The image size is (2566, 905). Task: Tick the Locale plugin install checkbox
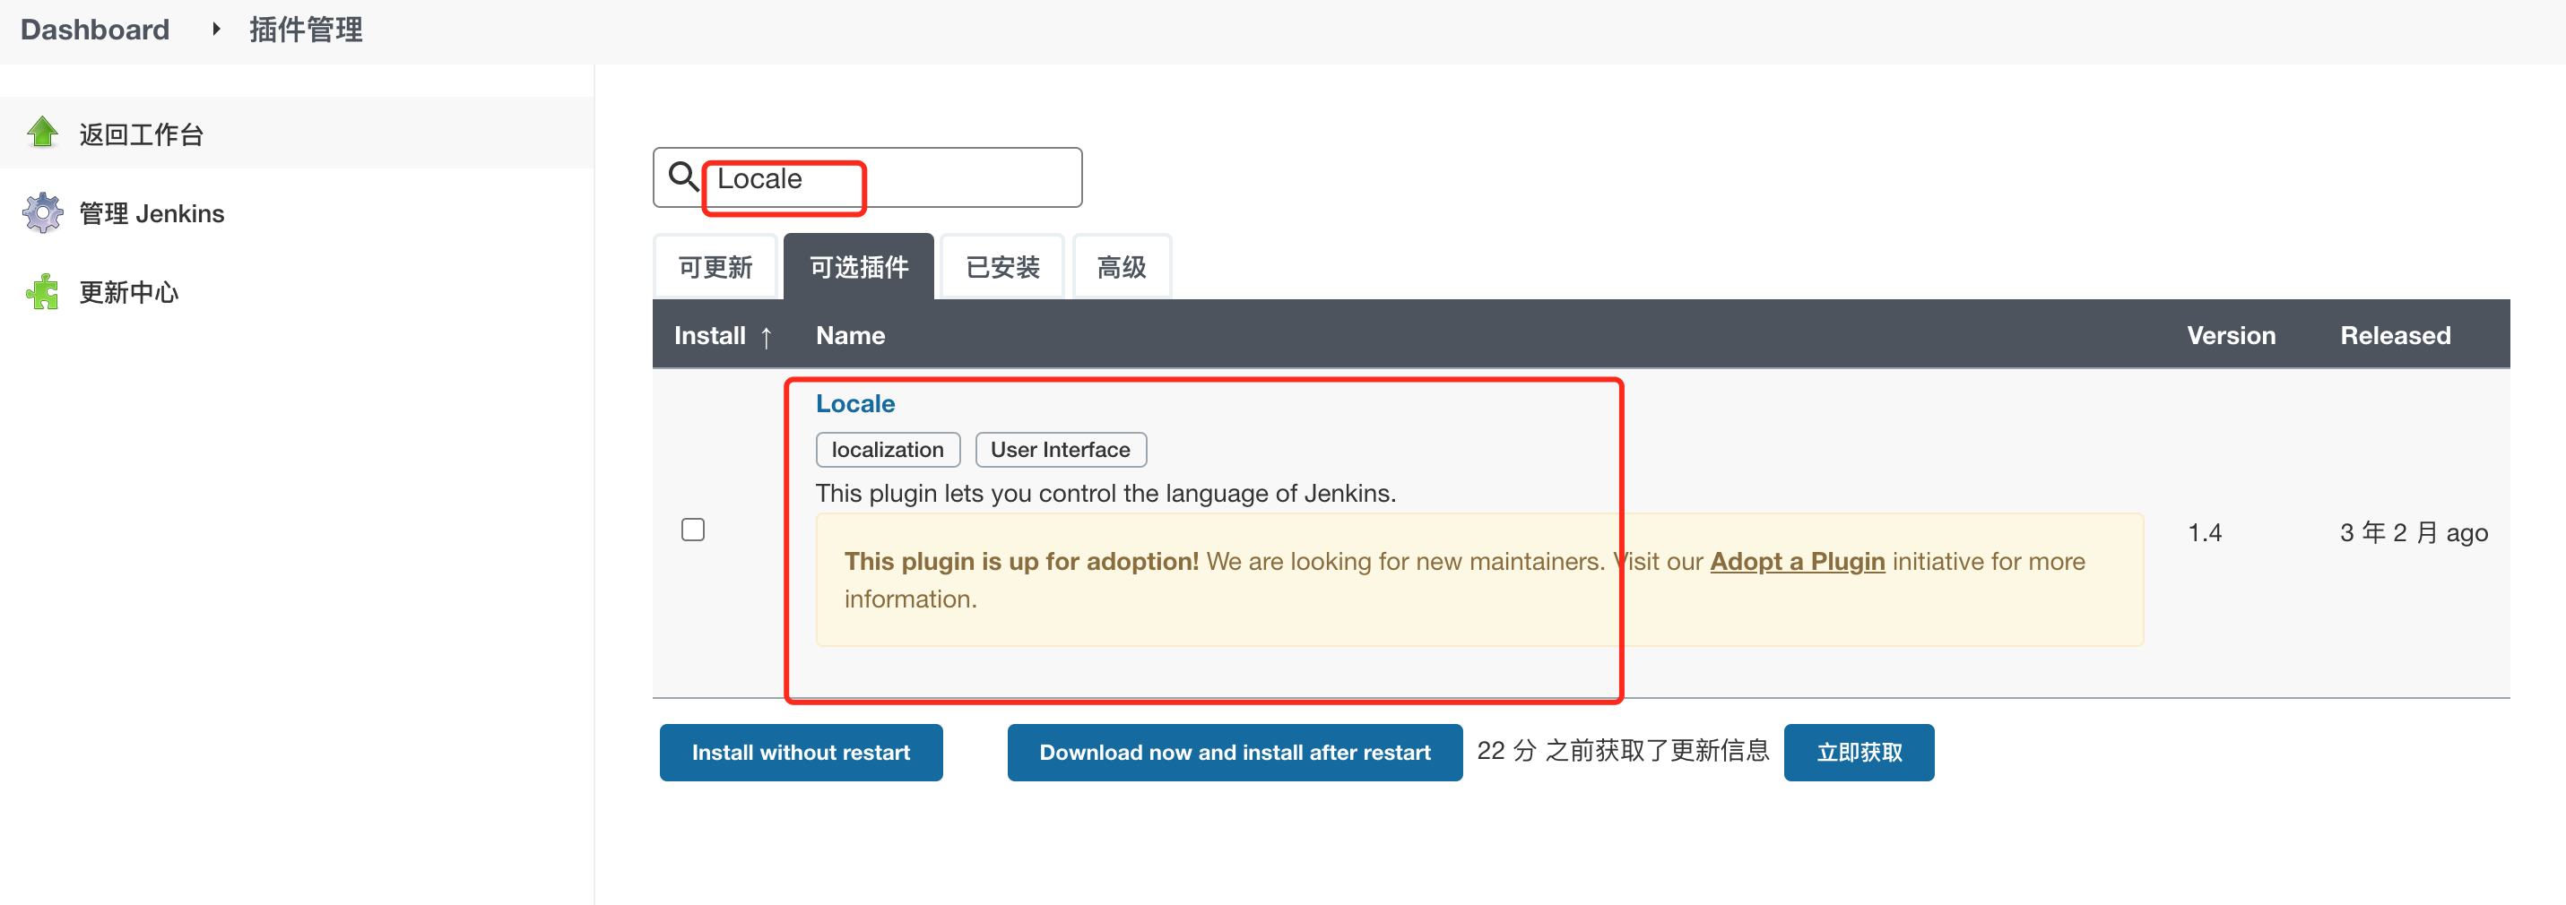click(693, 530)
